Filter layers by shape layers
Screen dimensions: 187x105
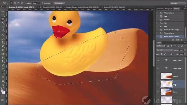(x=179, y=46)
